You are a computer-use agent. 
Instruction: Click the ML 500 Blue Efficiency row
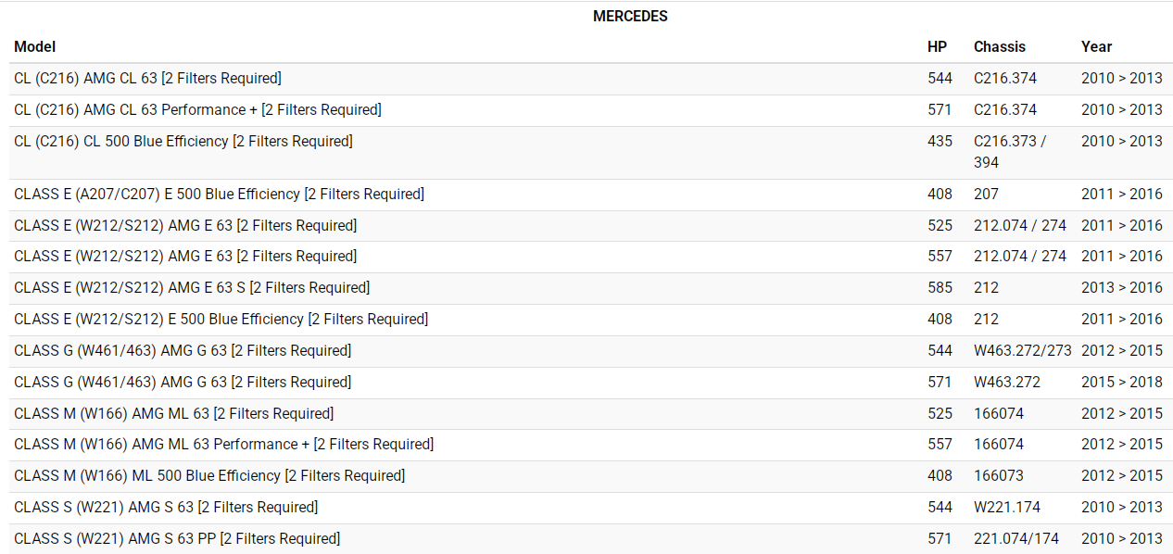pyautogui.click(x=209, y=475)
